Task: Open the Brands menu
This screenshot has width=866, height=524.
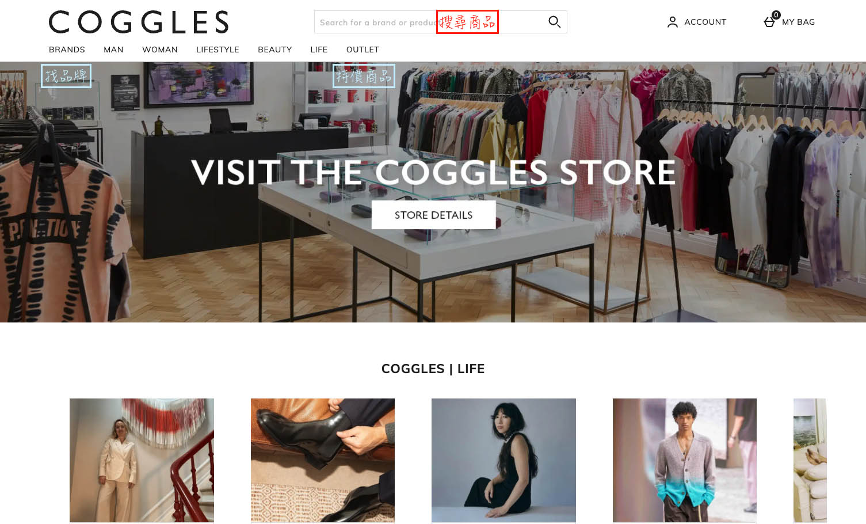Action: [67, 50]
